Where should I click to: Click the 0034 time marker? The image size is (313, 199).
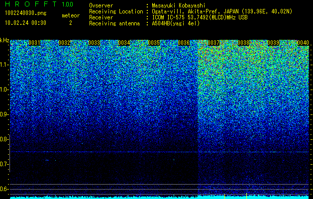(x=124, y=43)
